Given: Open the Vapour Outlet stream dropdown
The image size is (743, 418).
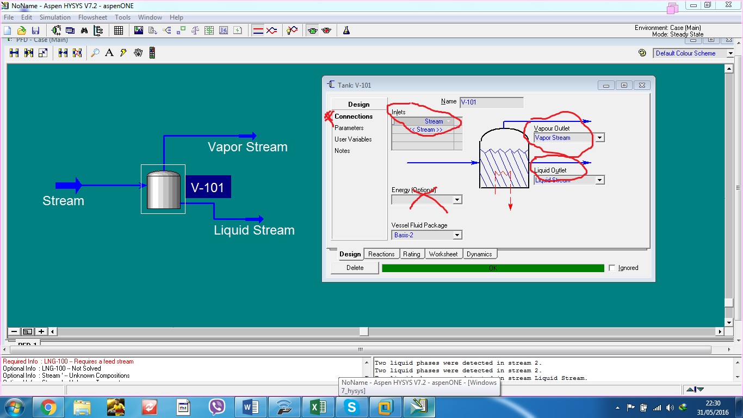Looking at the screenshot, I should pyautogui.click(x=599, y=137).
